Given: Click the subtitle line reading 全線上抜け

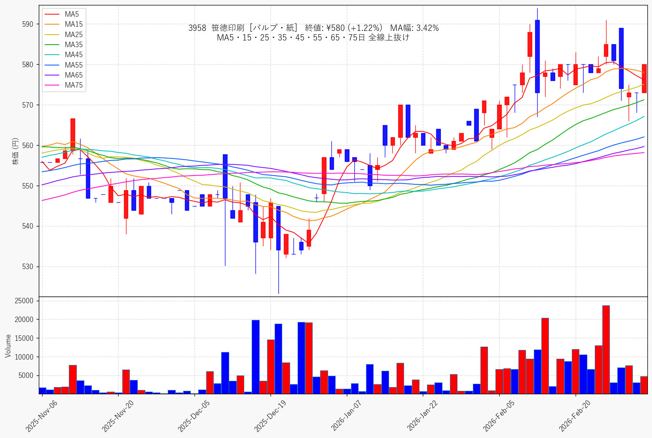Looking at the screenshot, I should click(313, 38).
